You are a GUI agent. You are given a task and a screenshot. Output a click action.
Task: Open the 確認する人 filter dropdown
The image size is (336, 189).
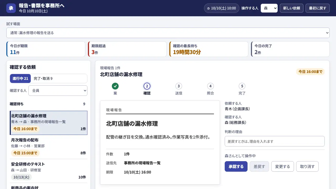(58, 91)
